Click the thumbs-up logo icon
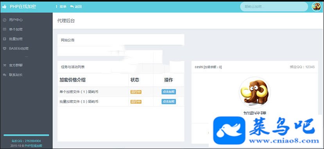This screenshot has width=324, height=149. pyautogui.click(x=4, y=7)
